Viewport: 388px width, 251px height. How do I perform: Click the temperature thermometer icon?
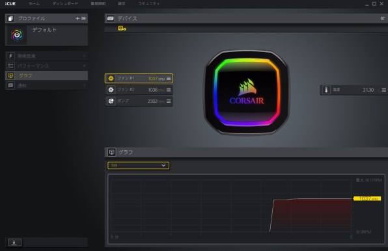(x=326, y=90)
